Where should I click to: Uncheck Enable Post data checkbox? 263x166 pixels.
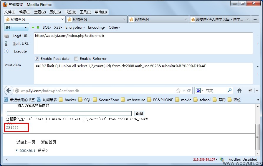coord(37,59)
